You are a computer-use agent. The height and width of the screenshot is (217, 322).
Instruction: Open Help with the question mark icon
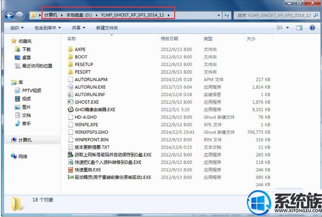pos(312,28)
